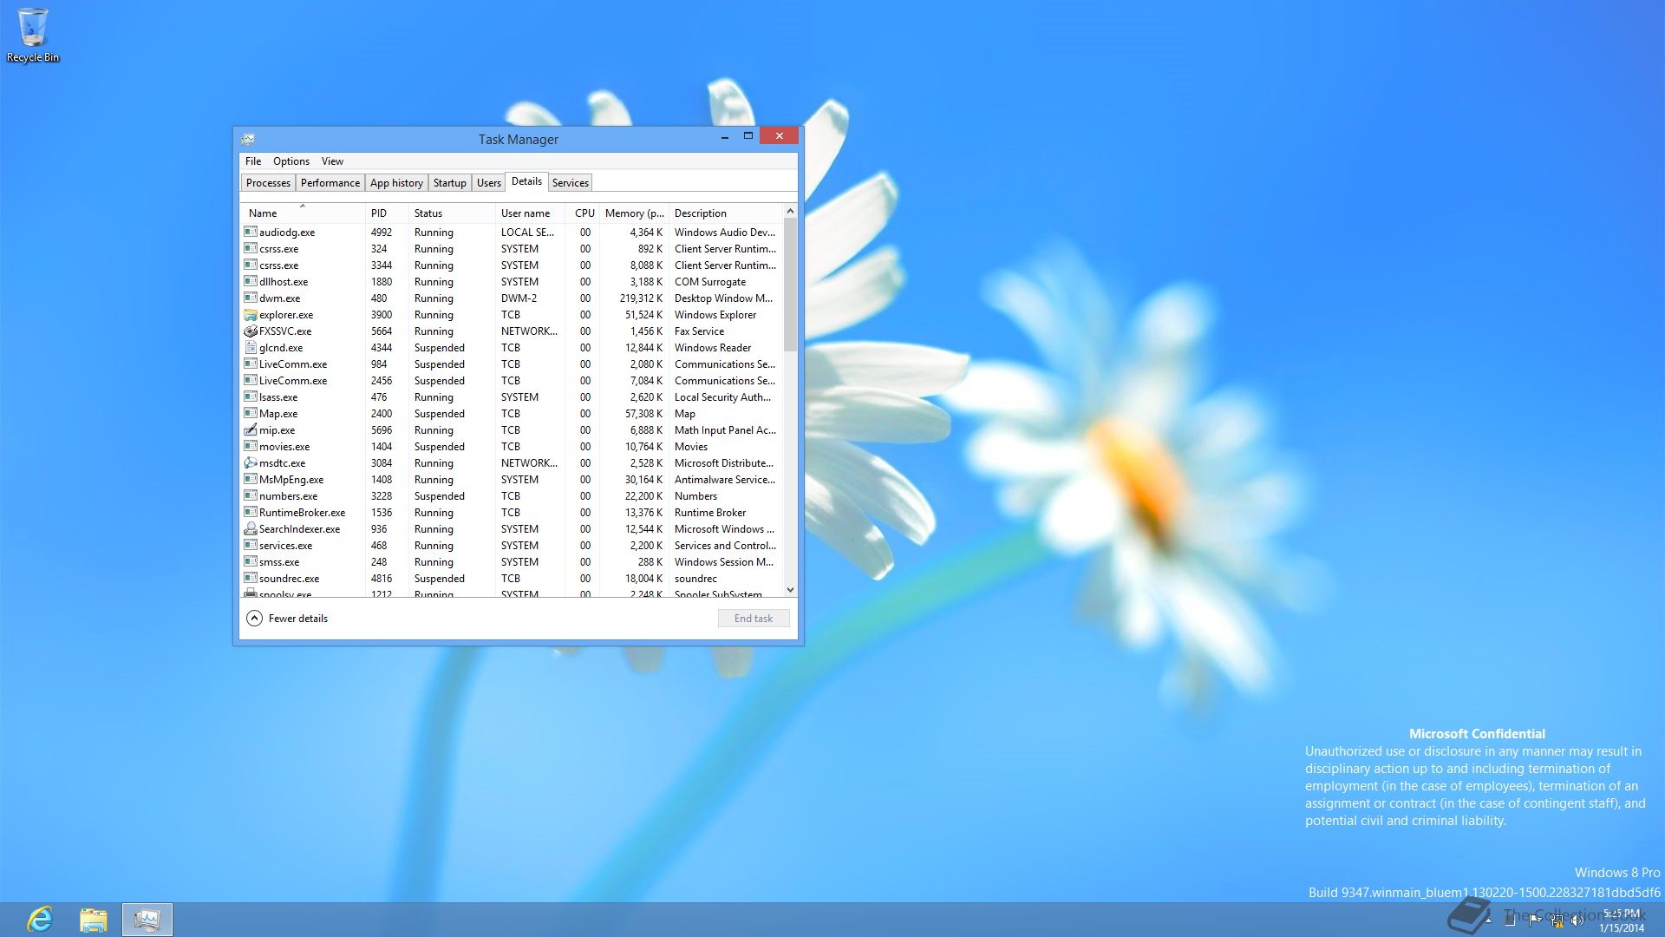
Task: Select the Task Manager taskbar button
Action: pyautogui.click(x=147, y=920)
